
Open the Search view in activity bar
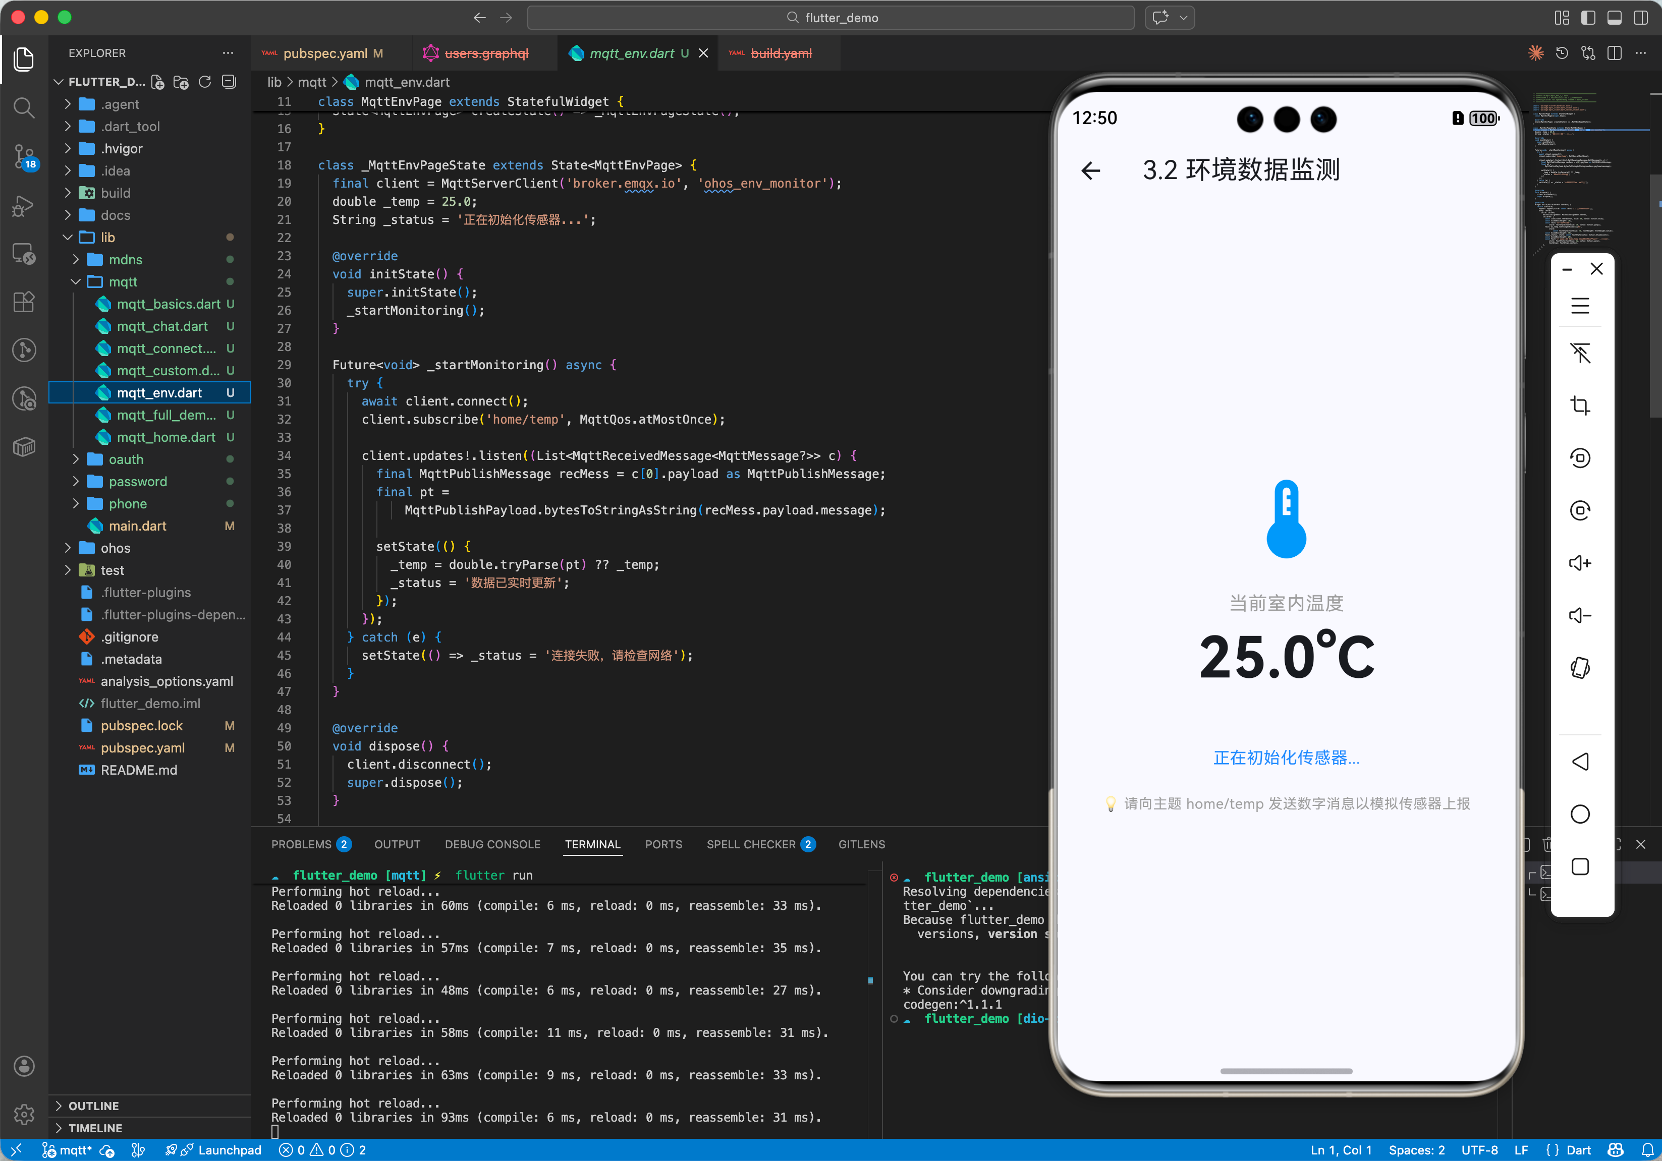point(24,108)
